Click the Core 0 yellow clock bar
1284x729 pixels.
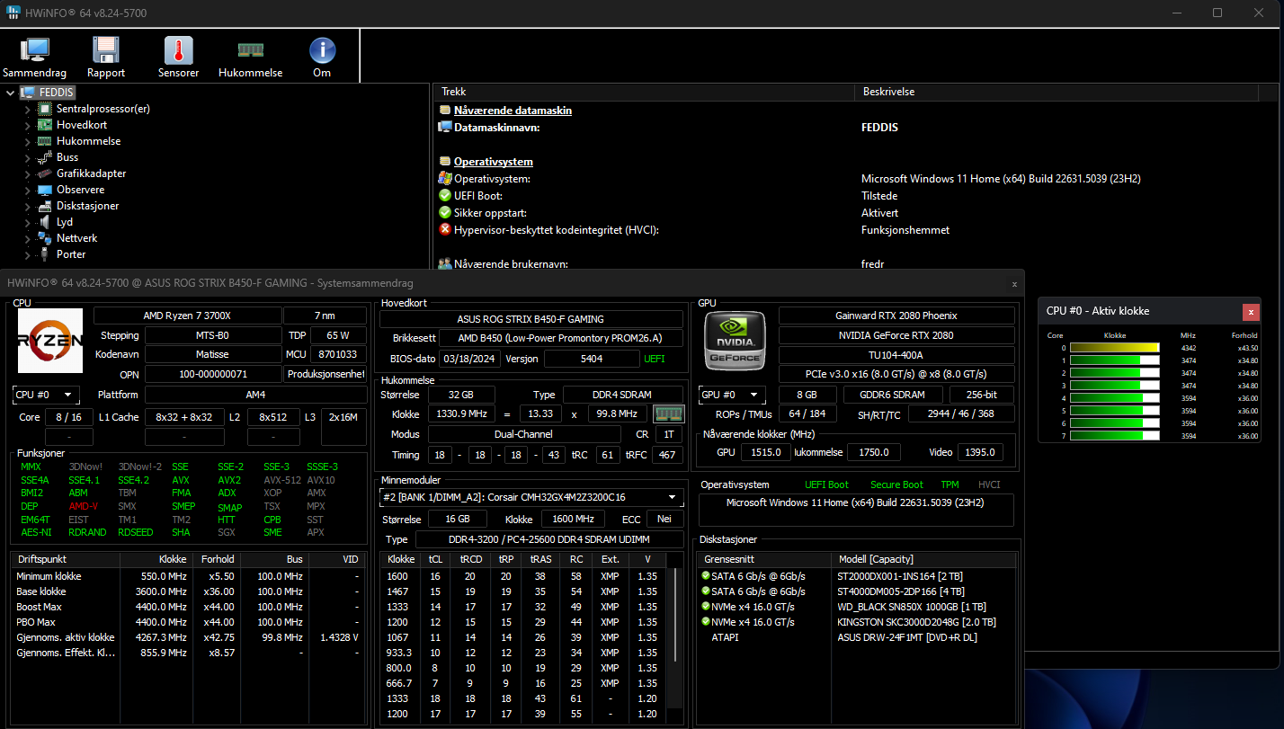(1114, 348)
